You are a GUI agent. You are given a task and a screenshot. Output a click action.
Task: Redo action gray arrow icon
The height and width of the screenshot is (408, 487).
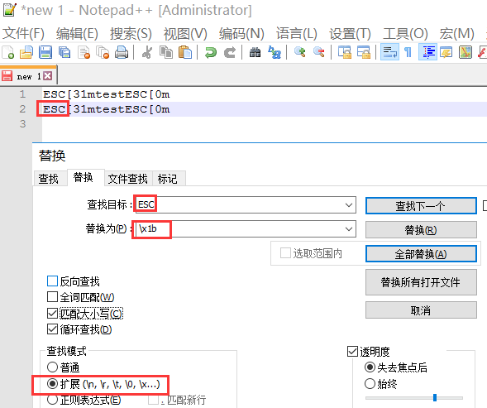click(x=230, y=52)
